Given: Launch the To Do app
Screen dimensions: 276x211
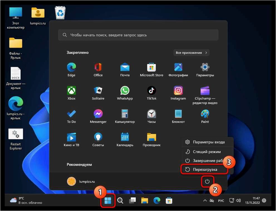Looking at the screenshot, I should [x=71, y=116].
